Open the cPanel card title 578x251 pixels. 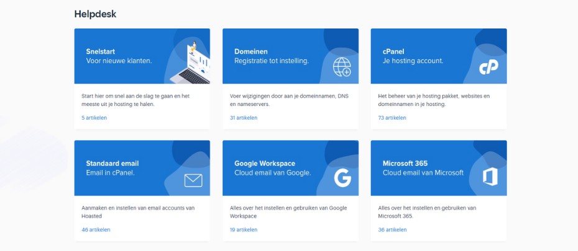[x=393, y=51]
